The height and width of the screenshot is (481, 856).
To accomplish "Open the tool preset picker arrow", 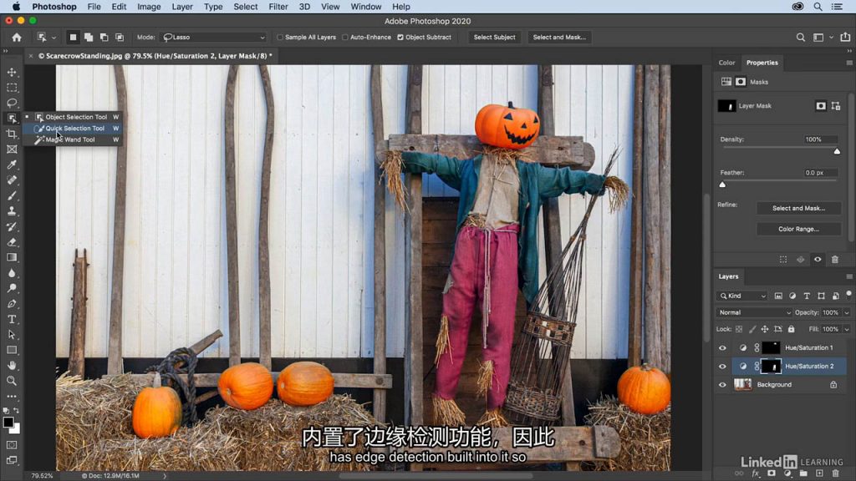I will (x=53, y=38).
